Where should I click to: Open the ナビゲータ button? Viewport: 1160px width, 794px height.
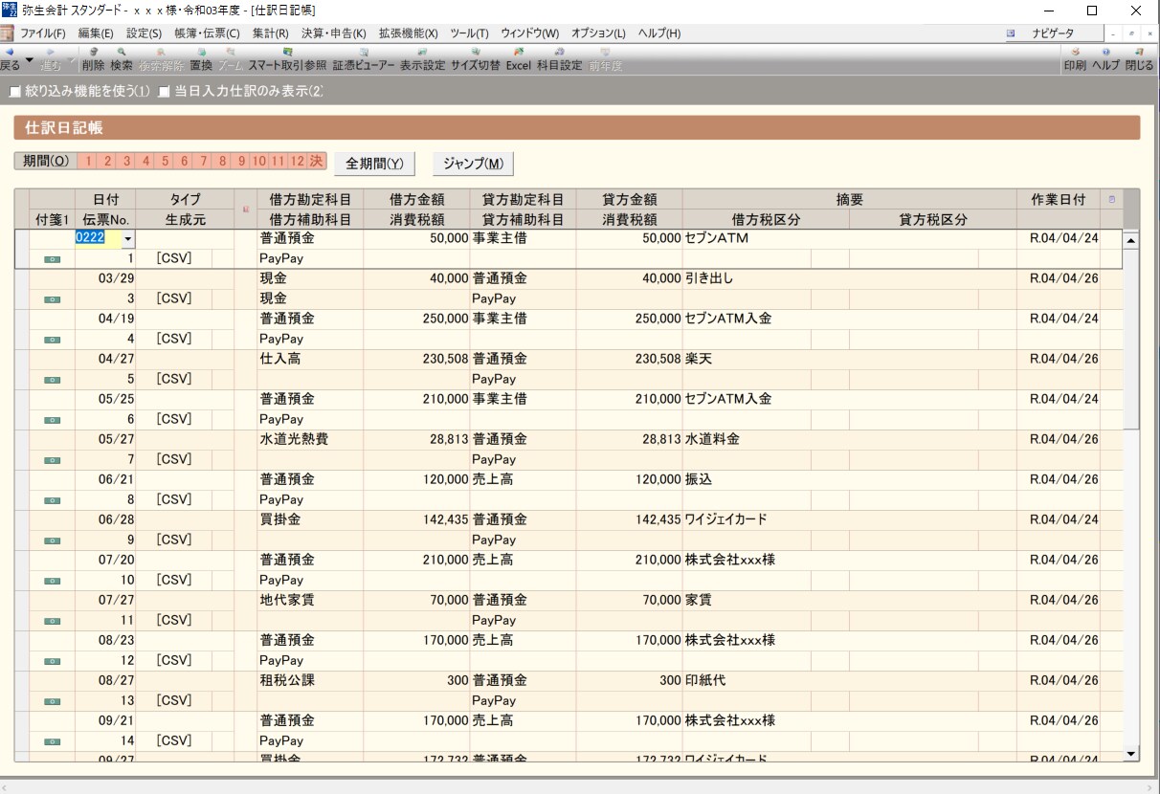point(1053,33)
